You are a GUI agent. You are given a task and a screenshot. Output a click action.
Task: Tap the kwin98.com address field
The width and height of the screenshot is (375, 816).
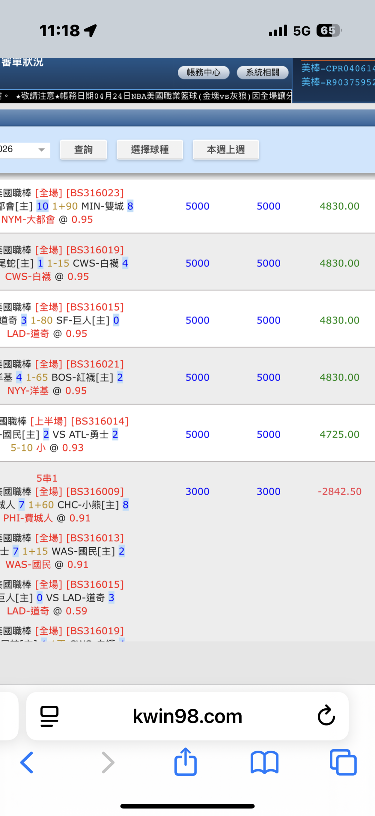(x=187, y=716)
